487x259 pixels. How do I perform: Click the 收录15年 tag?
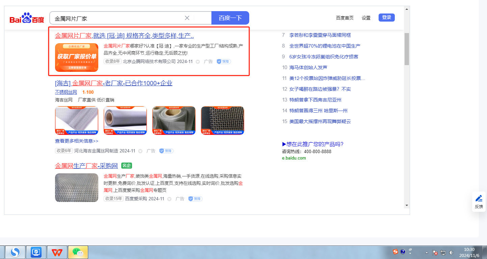tap(114, 199)
